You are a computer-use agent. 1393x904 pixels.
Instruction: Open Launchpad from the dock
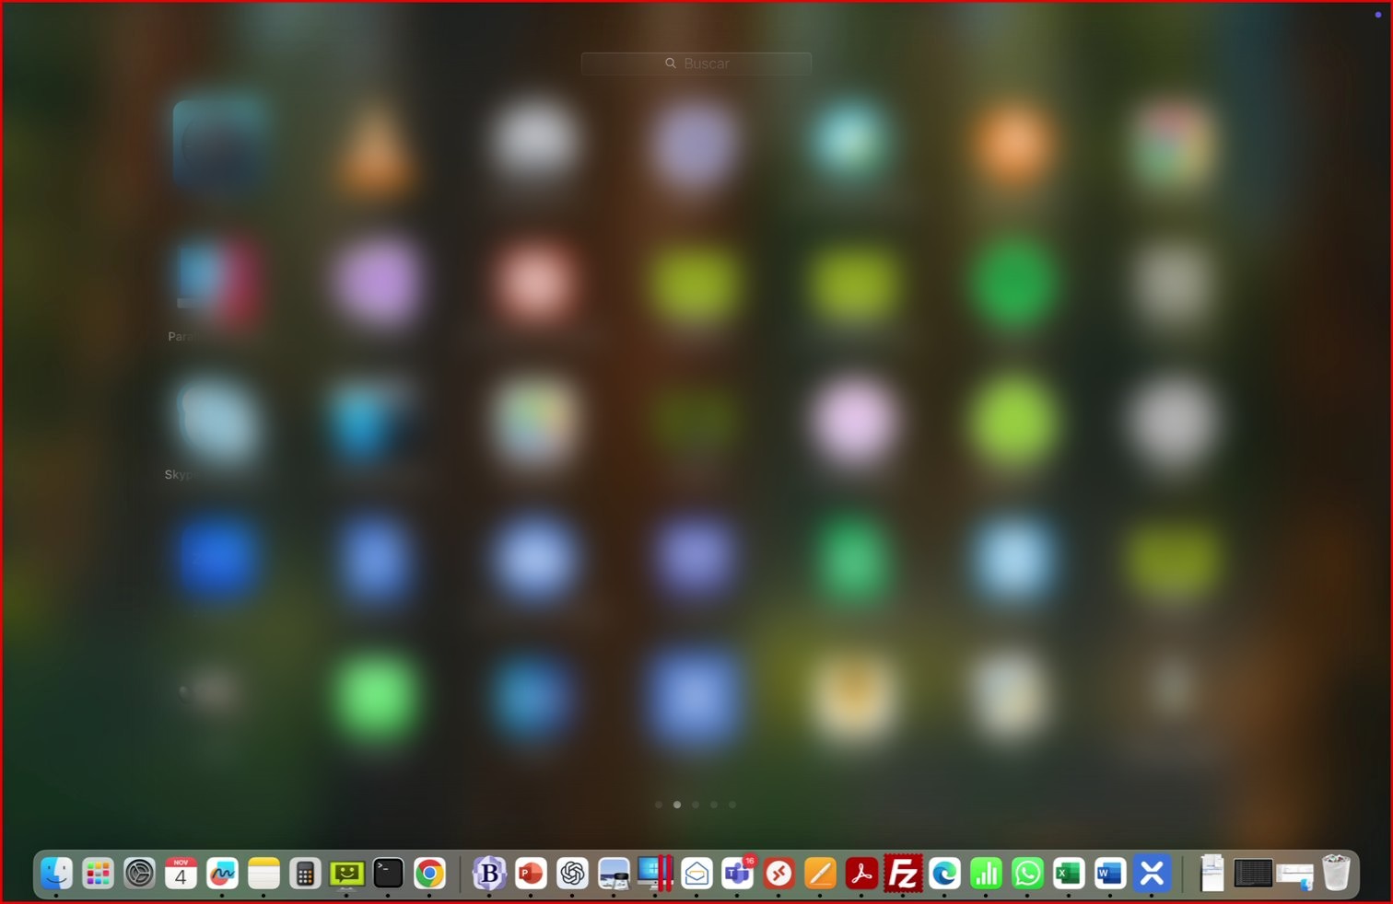pos(98,873)
